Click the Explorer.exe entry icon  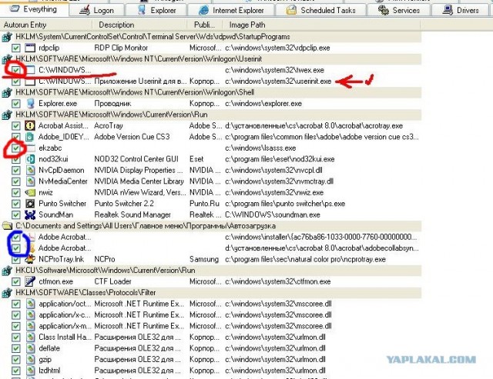click(30, 103)
